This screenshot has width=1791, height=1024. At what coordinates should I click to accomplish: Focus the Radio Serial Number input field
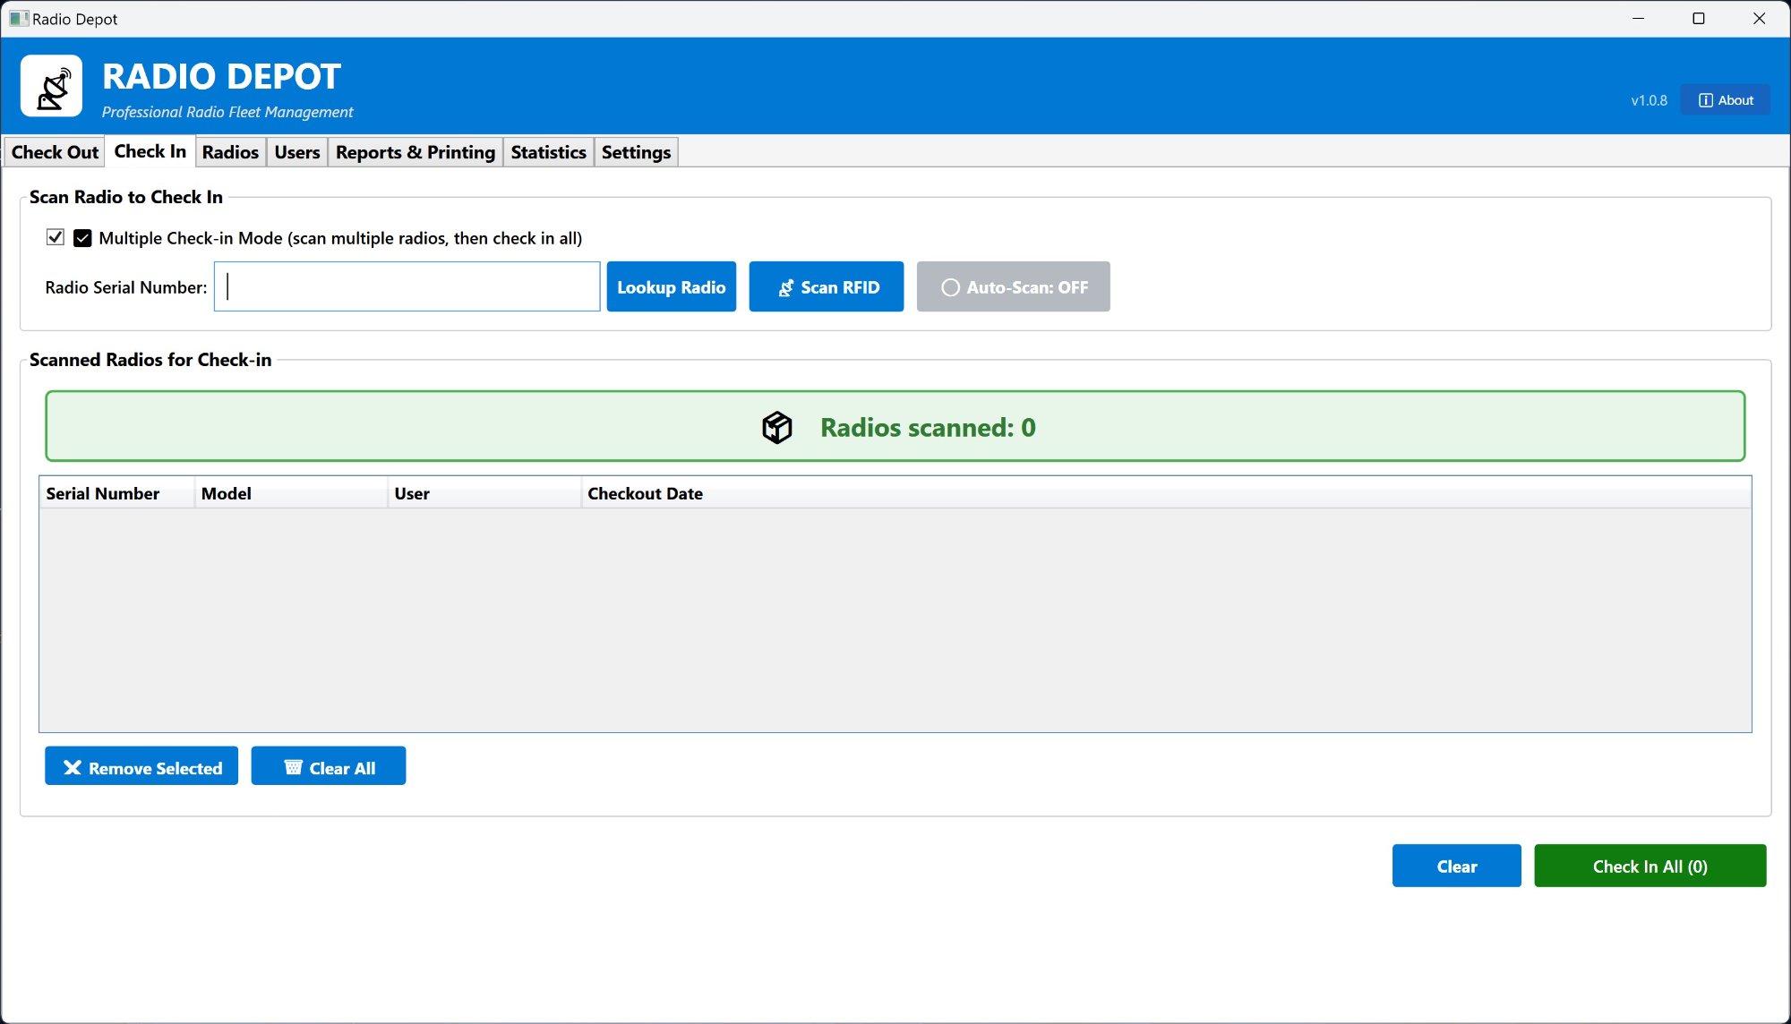[407, 287]
